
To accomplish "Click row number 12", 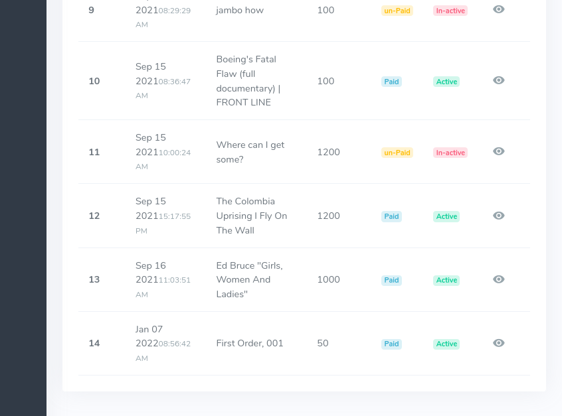I will [x=94, y=216].
